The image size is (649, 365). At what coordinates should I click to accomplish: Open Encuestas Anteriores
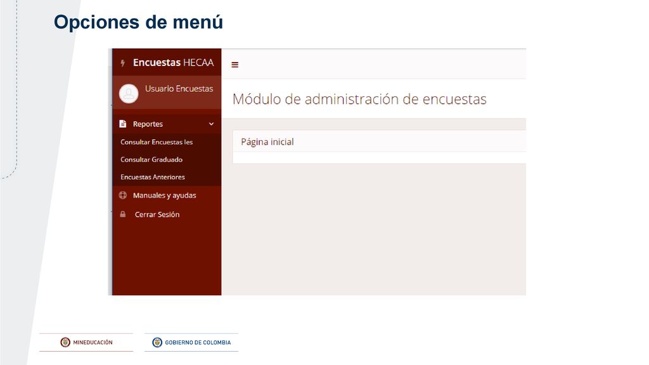(x=153, y=177)
